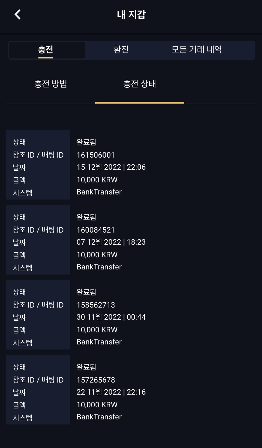
Task: Click date 22 11월 2022 | 22:16
Action: click(x=111, y=392)
